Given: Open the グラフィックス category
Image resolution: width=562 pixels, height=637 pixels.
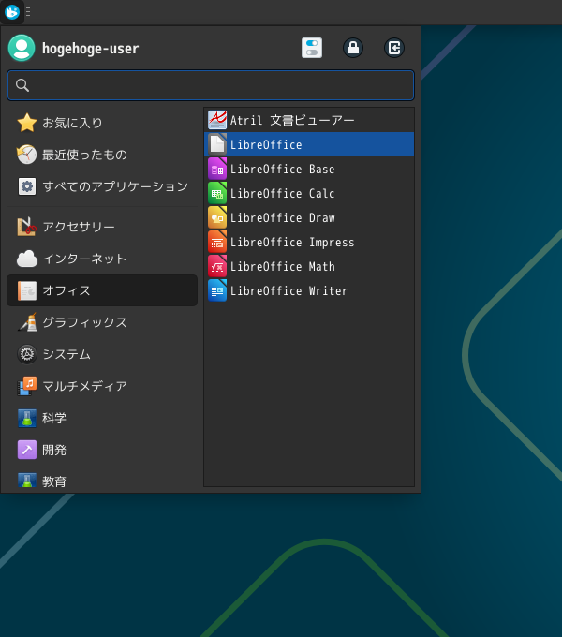Looking at the screenshot, I should point(102,322).
